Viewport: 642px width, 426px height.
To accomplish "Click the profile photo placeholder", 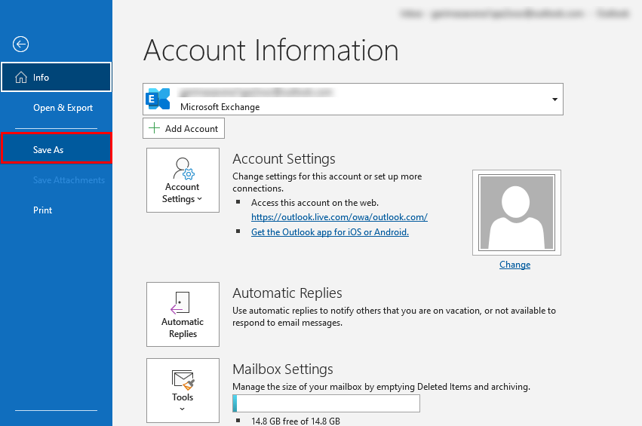I will [516, 213].
